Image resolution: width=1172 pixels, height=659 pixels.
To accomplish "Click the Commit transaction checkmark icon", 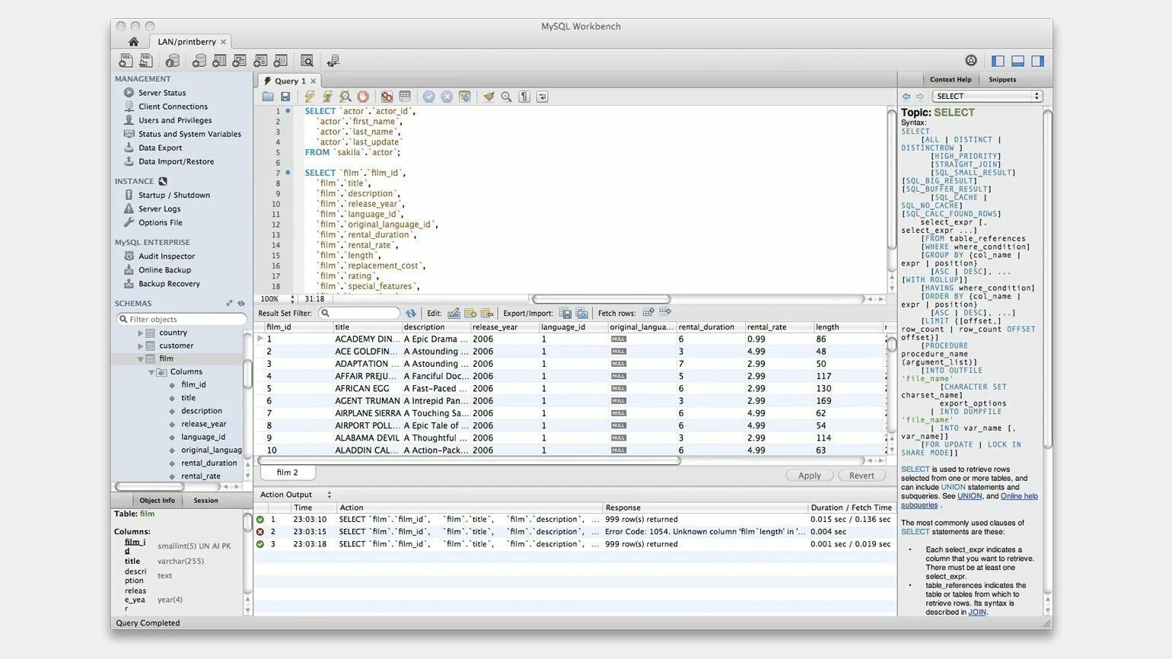I will tap(429, 97).
